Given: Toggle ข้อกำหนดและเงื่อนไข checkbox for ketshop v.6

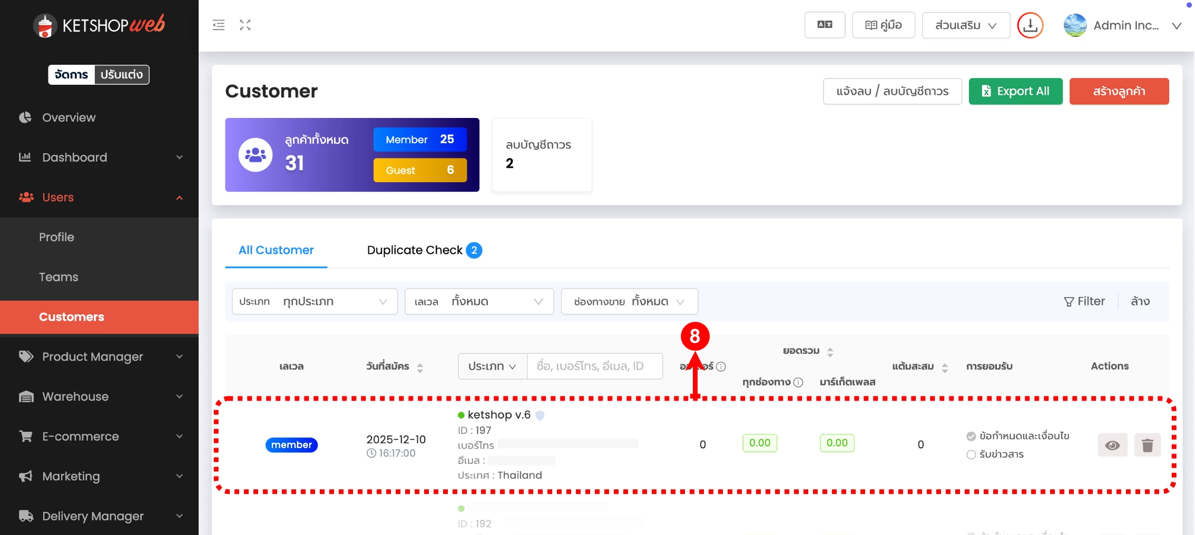Looking at the screenshot, I should (x=971, y=436).
